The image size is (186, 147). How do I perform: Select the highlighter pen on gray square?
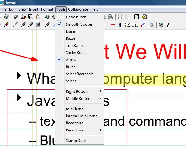[x=38, y=25]
